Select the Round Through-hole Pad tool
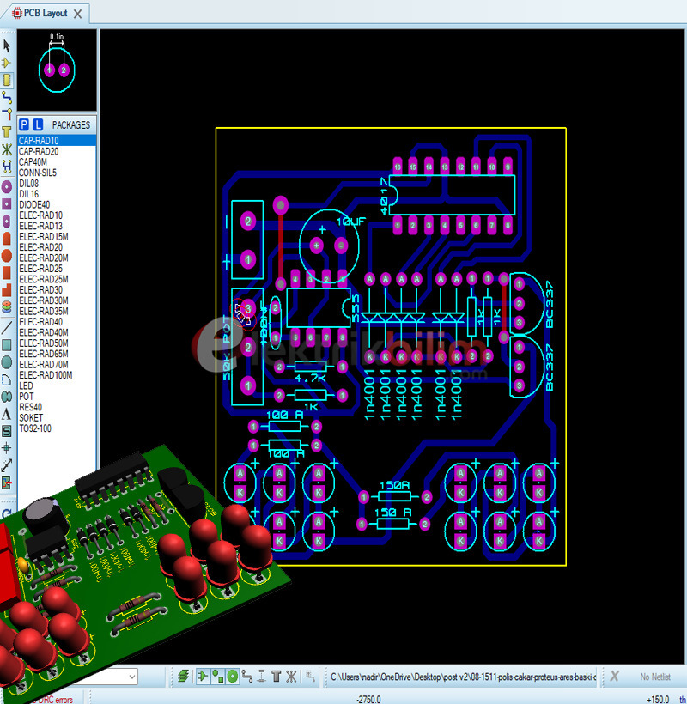The image size is (687, 704). pos(7,186)
